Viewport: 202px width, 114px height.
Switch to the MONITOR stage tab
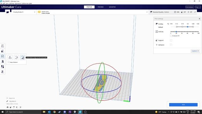point(112,7)
